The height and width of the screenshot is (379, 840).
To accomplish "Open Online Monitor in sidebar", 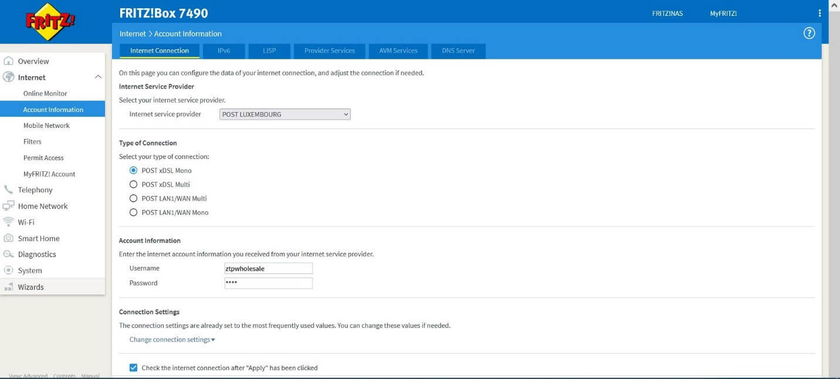I will pos(45,93).
